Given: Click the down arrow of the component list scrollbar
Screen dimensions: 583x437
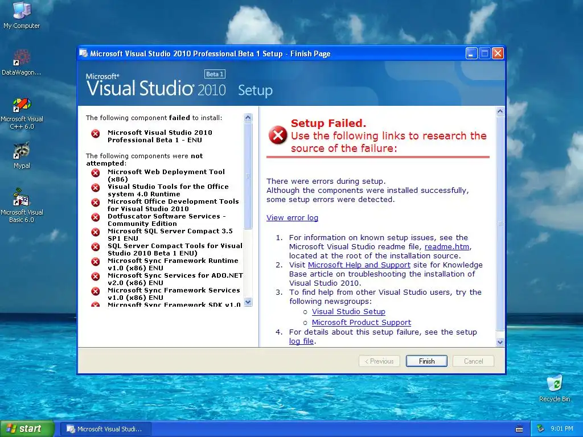Looking at the screenshot, I should [248, 302].
